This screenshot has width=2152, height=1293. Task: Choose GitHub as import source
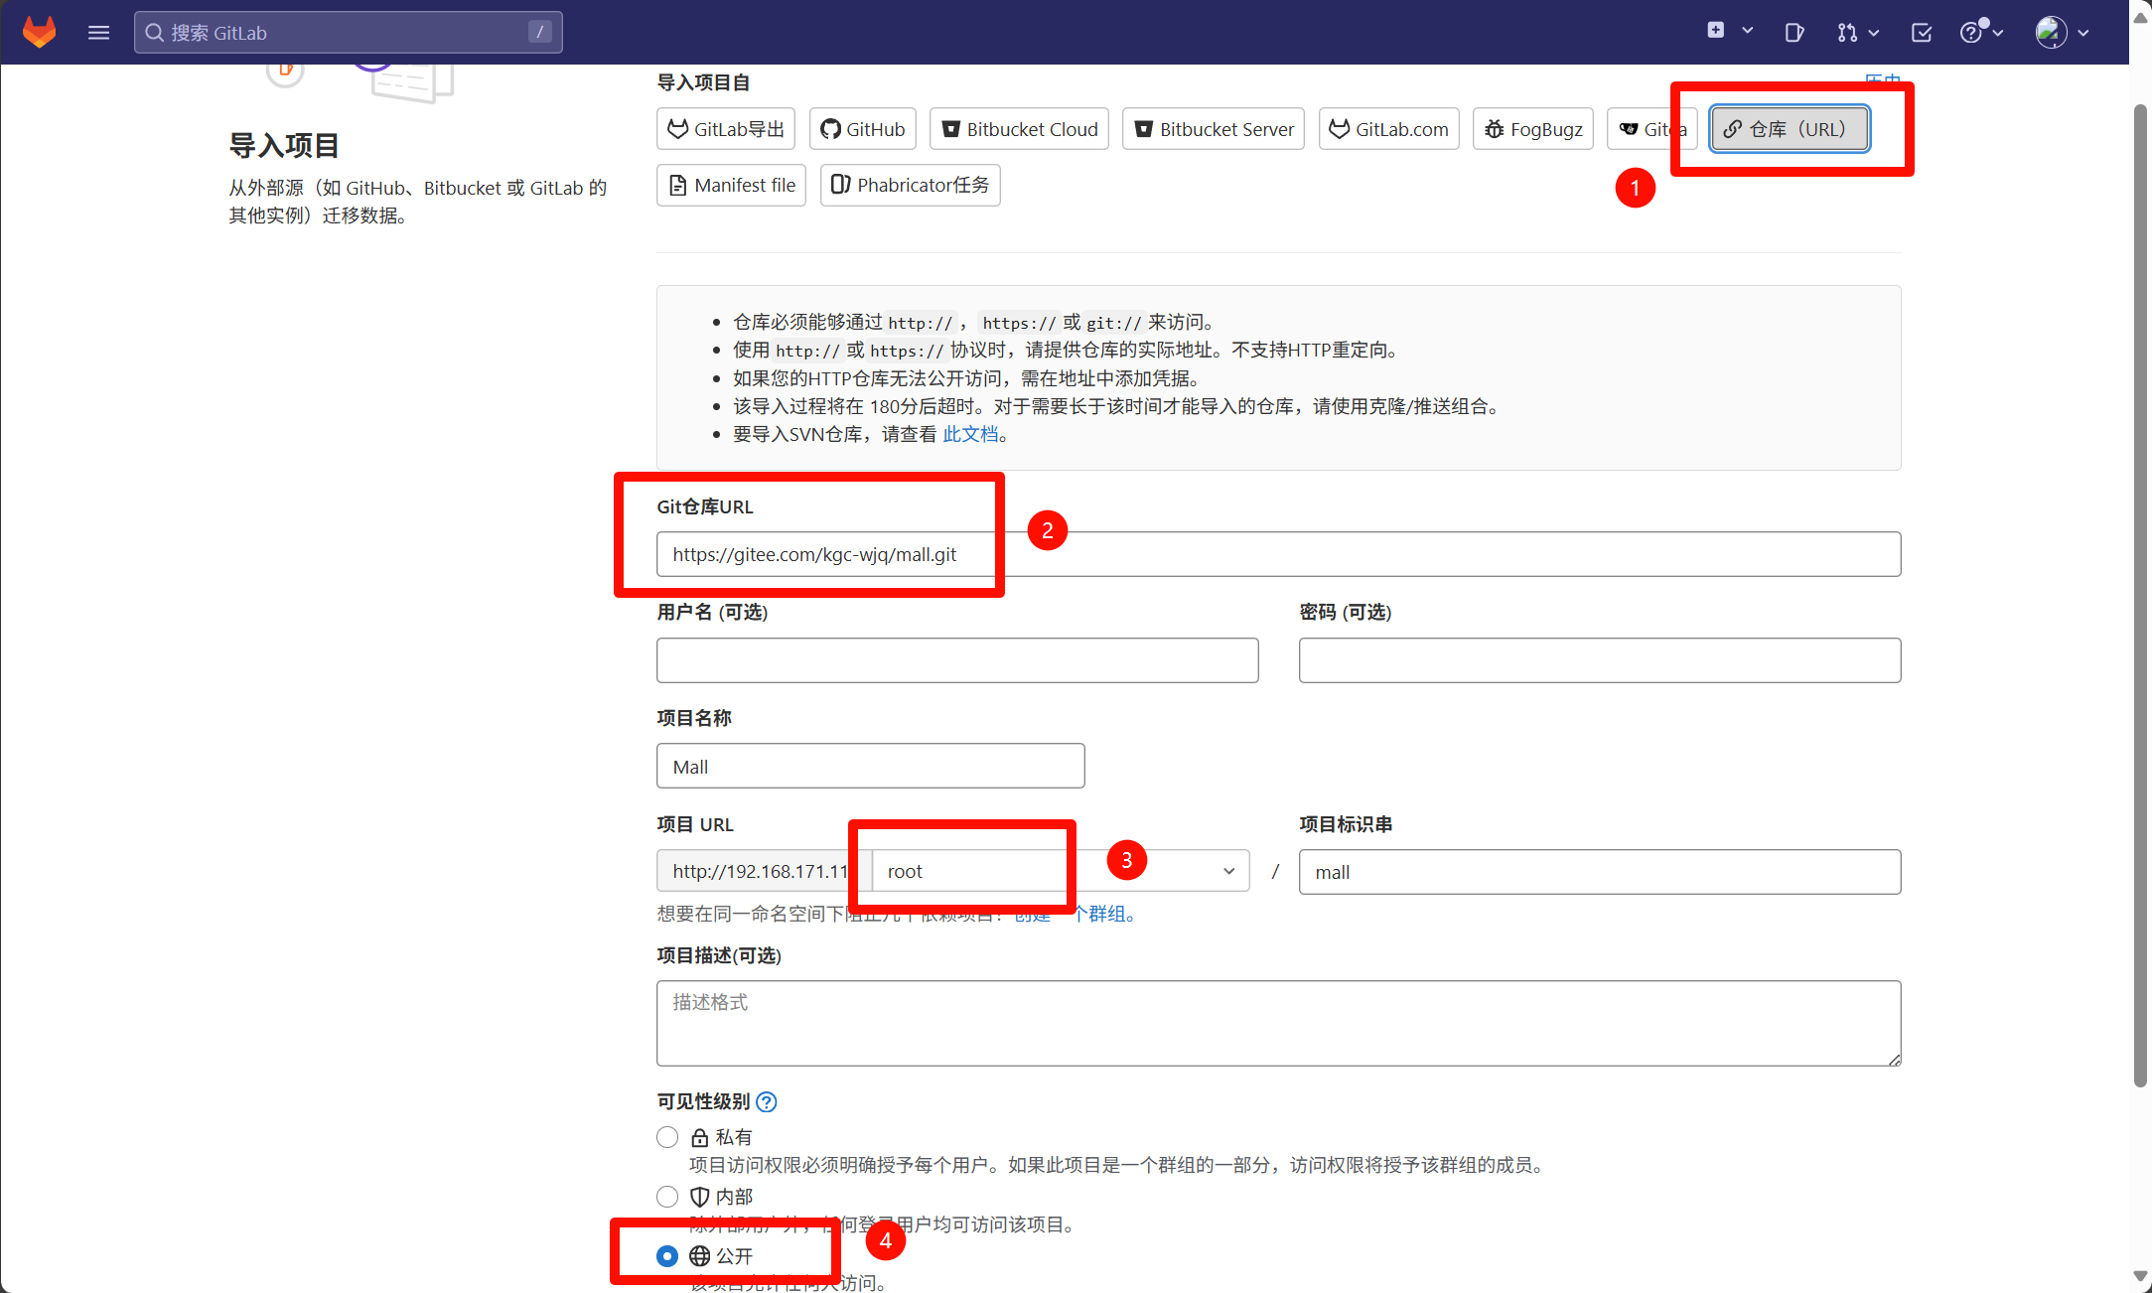862,129
